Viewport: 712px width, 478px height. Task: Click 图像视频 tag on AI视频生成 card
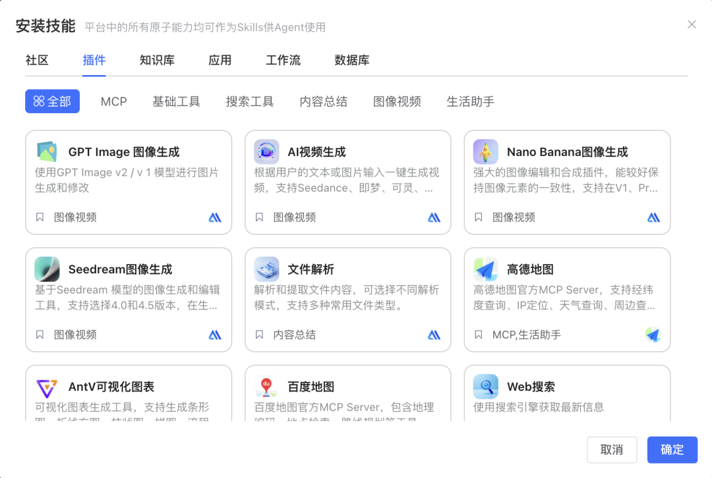pyautogui.click(x=294, y=217)
